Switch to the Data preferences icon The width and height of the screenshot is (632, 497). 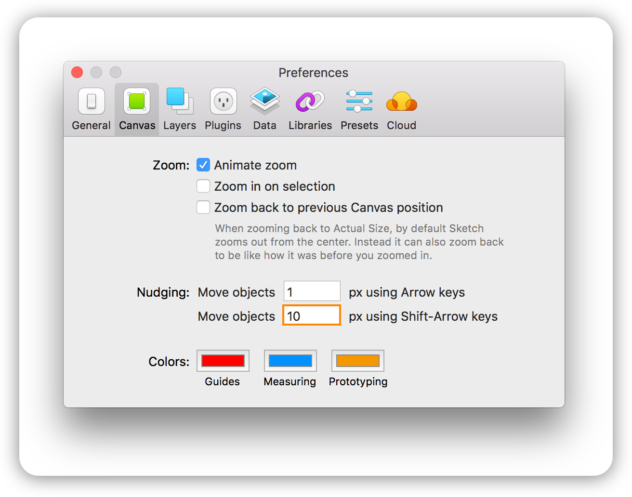point(265,101)
